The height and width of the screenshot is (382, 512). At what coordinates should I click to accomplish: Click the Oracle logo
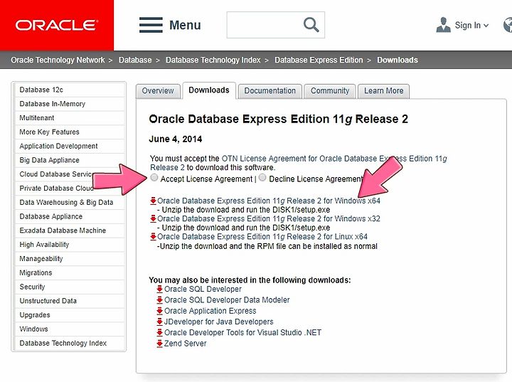click(57, 25)
